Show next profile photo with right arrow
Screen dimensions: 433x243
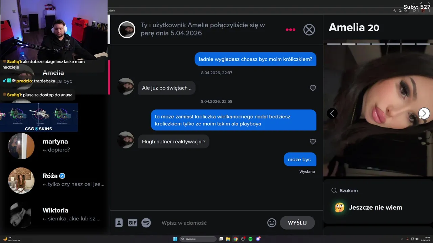(x=424, y=114)
